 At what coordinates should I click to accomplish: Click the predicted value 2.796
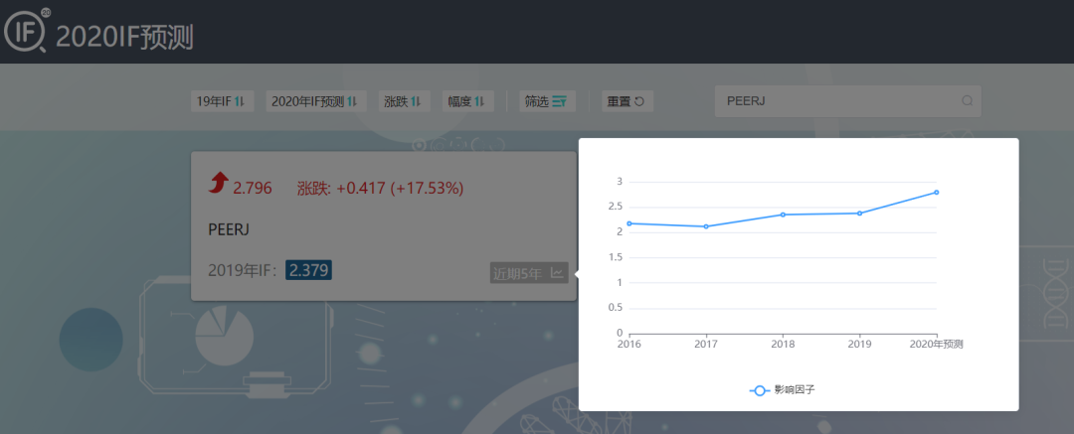253,189
